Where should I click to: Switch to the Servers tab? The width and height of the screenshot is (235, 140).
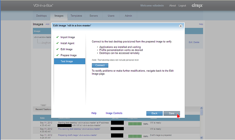point(94,16)
